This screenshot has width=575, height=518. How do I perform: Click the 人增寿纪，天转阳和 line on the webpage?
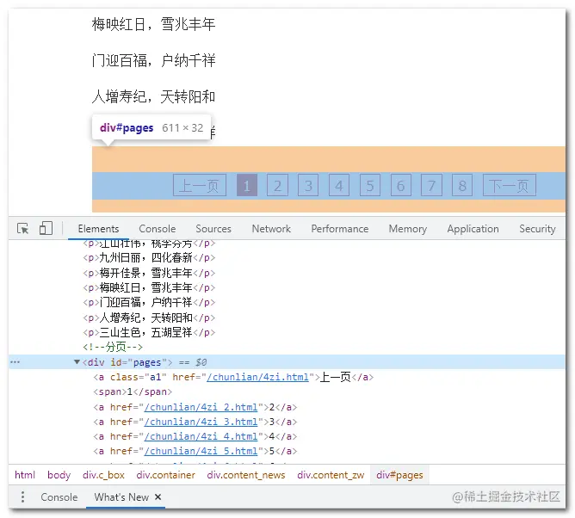click(153, 96)
